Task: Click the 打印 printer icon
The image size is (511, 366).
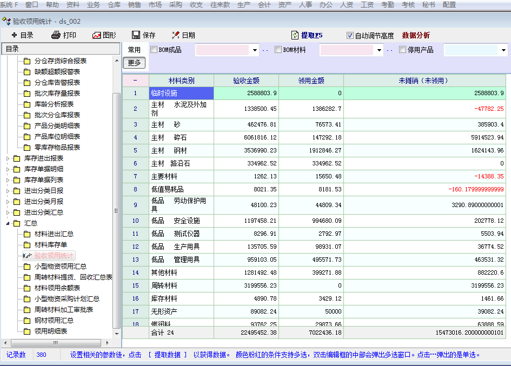Action: pos(56,35)
